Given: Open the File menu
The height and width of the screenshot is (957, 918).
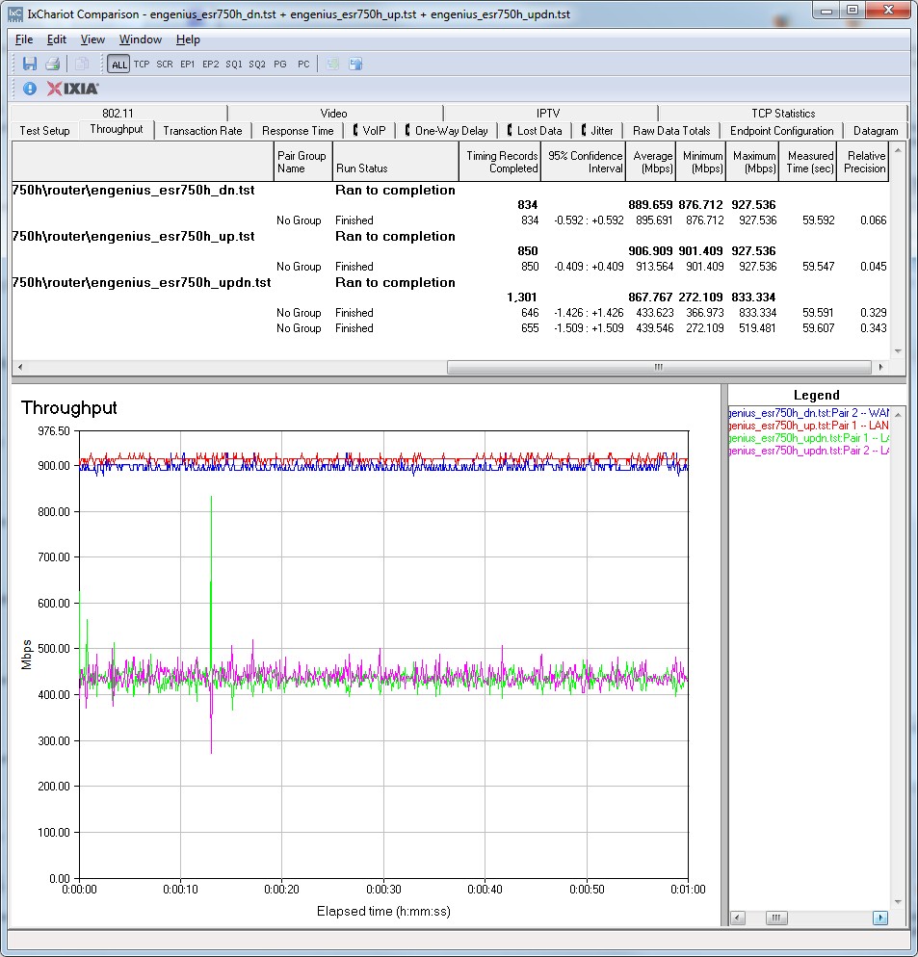Looking at the screenshot, I should click(24, 39).
